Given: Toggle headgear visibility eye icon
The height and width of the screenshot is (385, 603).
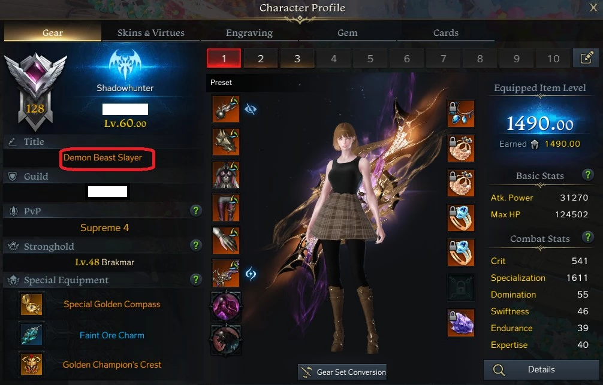Looking at the screenshot, I should (x=251, y=110).
